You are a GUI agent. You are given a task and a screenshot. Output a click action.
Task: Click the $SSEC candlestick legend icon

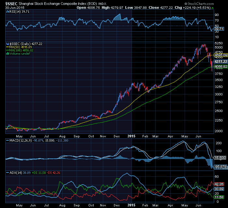point(7,44)
